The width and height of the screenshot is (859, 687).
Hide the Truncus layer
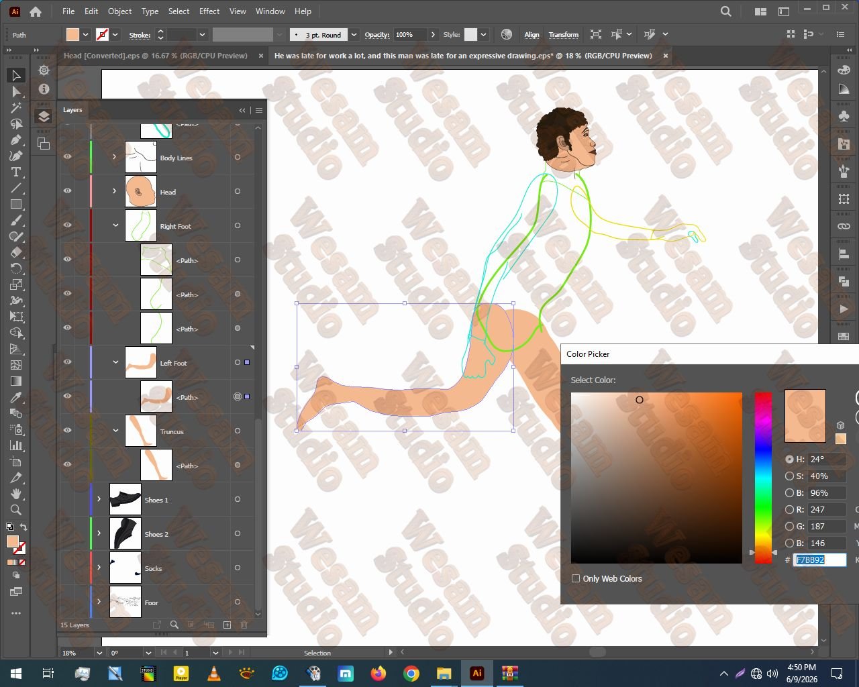67,431
